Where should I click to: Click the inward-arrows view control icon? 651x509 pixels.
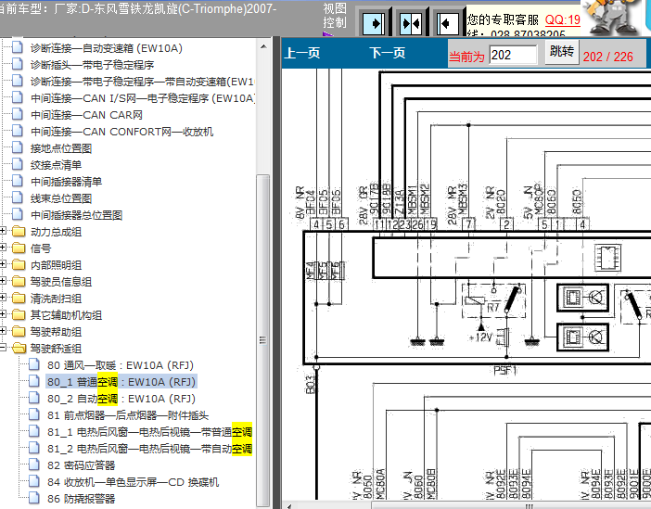click(x=410, y=23)
